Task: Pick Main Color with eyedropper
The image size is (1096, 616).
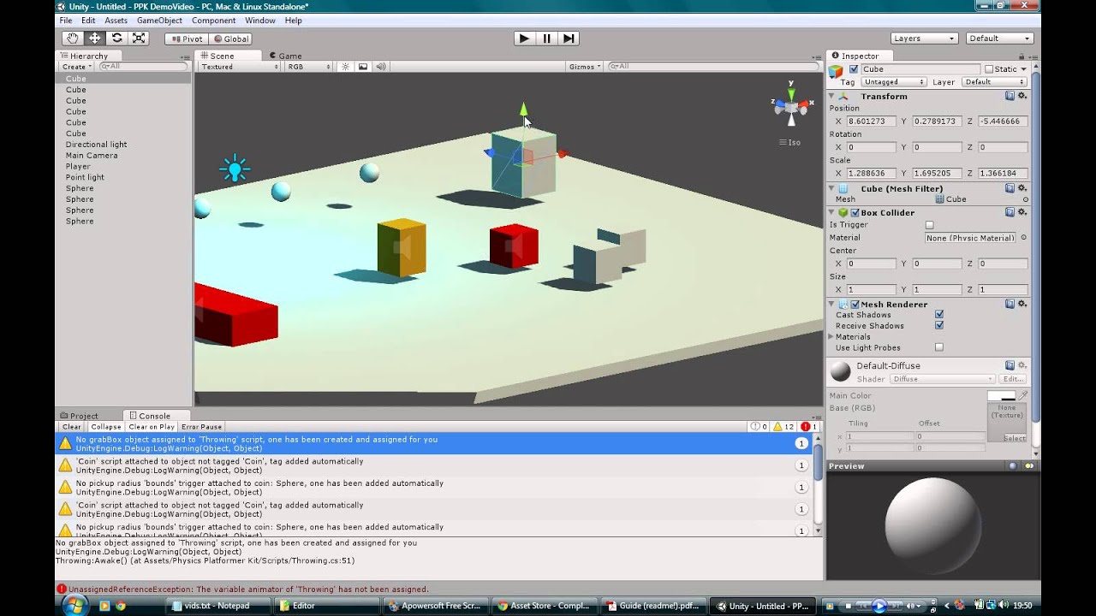Action: (1023, 395)
